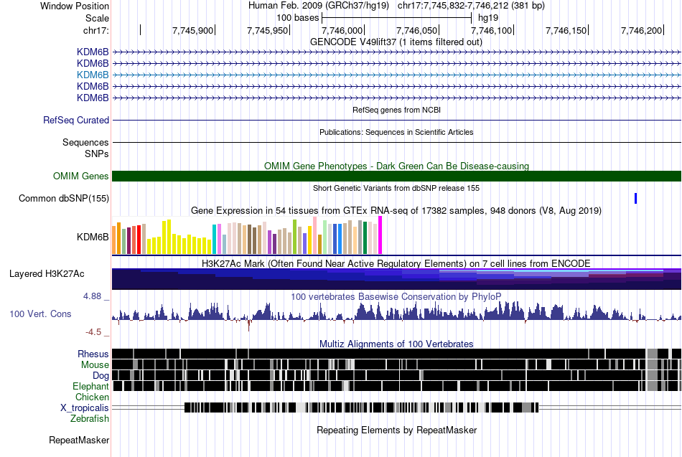Click the Sequences track label
Viewport: 682px width, 457px height.
pos(85,142)
